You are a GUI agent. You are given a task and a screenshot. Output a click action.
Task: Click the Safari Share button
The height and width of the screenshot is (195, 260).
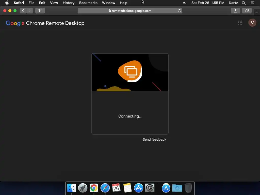pyautogui.click(x=235, y=11)
